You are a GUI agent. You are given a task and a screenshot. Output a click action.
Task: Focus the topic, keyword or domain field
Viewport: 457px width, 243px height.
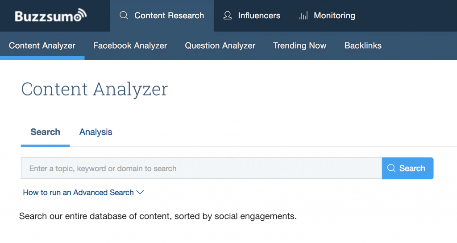tap(201, 169)
